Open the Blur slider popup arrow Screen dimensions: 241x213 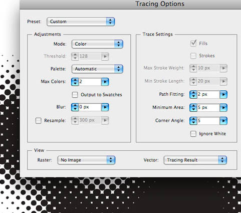(x=105, y=107)
